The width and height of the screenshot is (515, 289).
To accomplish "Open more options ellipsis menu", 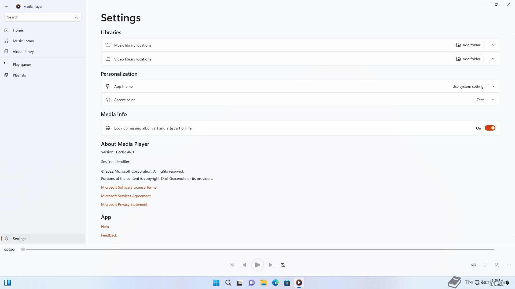I will pos(509,265).
